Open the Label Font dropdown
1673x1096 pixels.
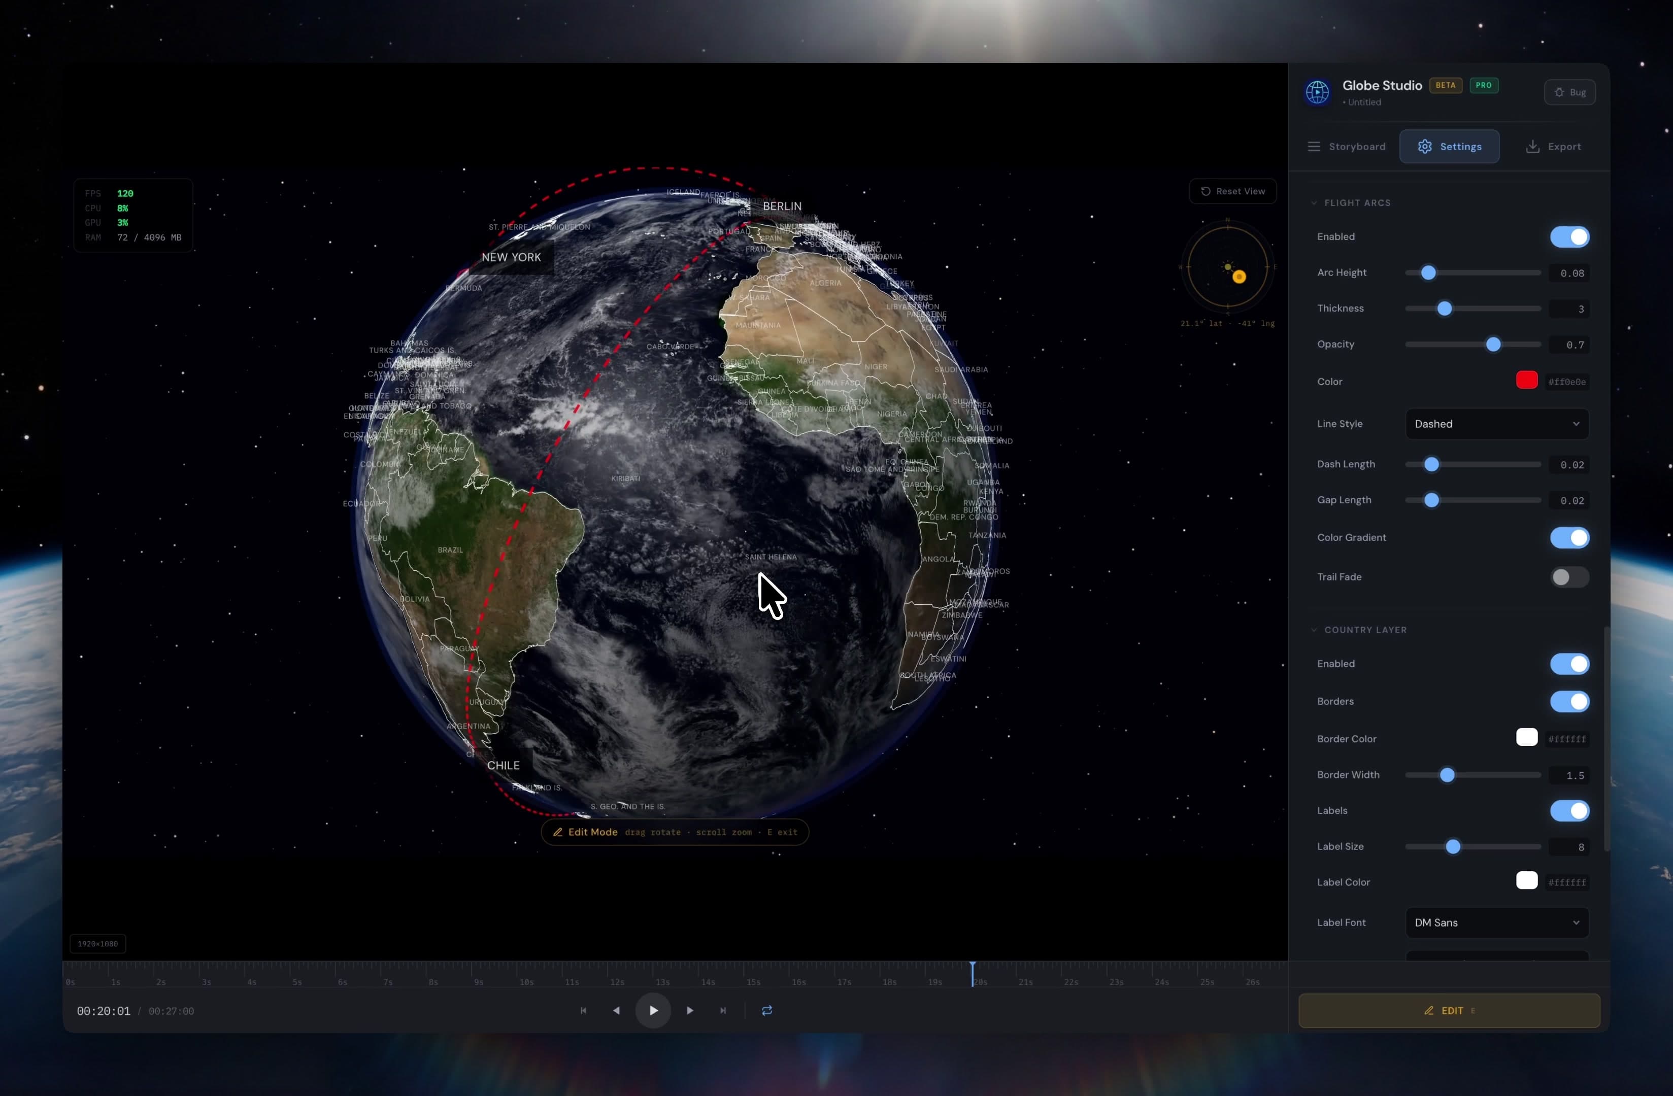point(1496,922)
